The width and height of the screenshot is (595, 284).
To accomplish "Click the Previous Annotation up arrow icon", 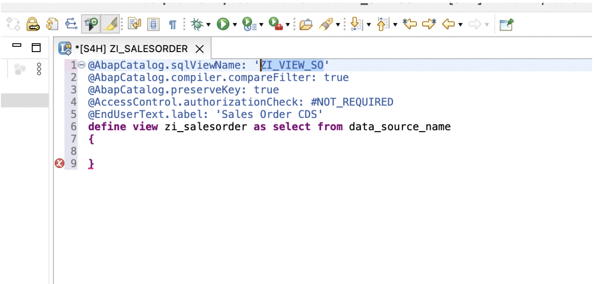I will (383, 24).
